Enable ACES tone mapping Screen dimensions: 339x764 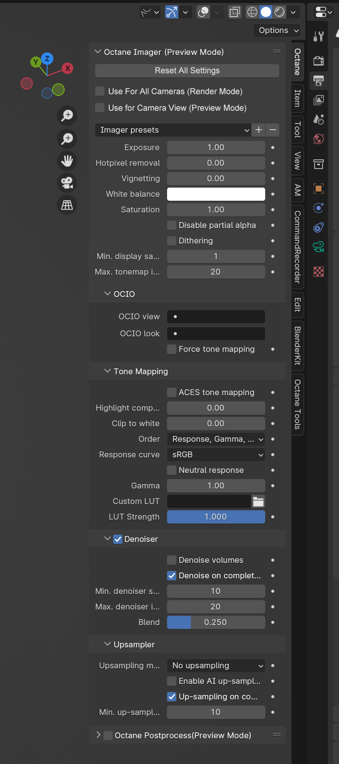(171, 393)
